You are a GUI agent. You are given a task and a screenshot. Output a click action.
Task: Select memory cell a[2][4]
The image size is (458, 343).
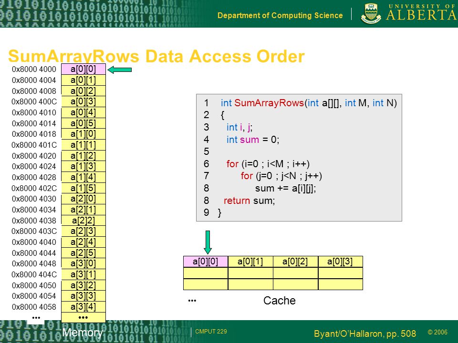[83, 242]
